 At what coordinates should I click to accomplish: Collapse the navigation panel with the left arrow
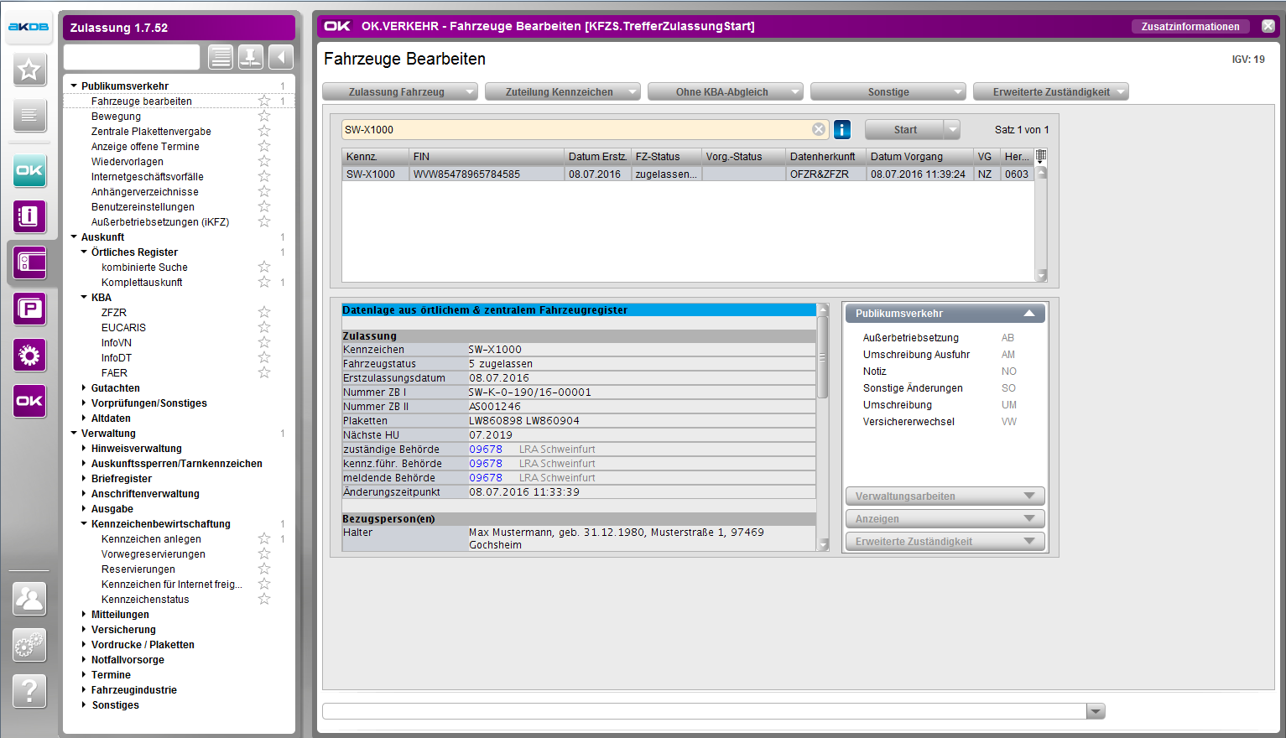click(281, 57)
